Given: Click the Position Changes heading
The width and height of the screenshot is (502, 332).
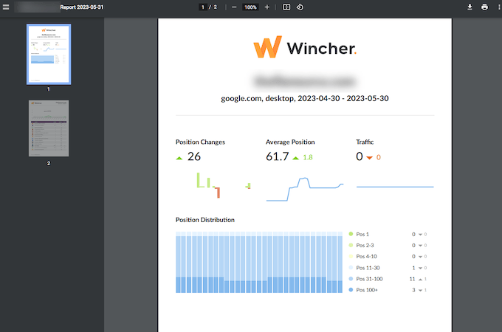Looking at the screenshot, I should point(200,142).
